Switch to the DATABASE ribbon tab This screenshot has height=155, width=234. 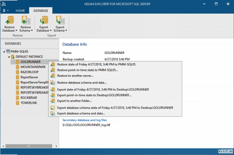pos(41,11)
